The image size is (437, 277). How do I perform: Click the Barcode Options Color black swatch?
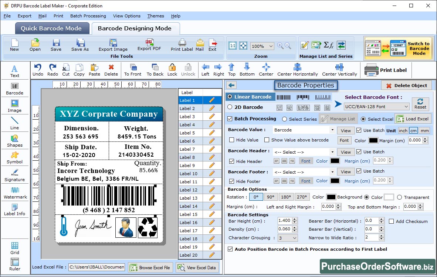pyautogui.click(x=331, y=197)
